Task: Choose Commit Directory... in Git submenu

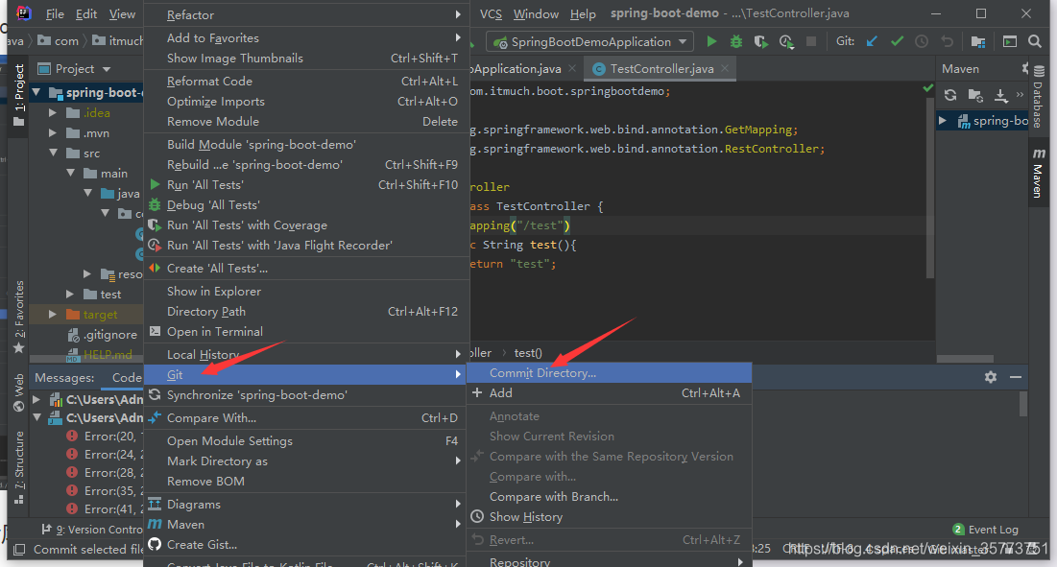Action: pyautogui.click(x=610, y=373)
